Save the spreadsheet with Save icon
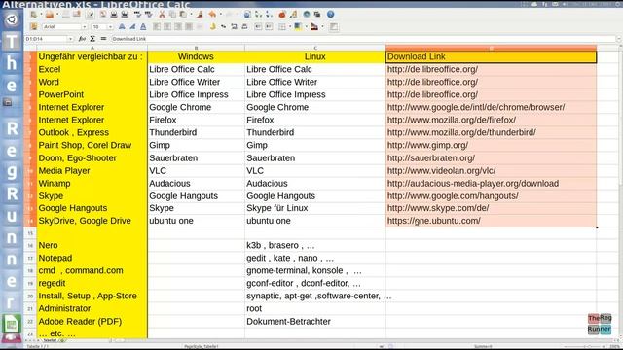The height and width of the screenshot is (350, 623). click(x=66, y=15)
